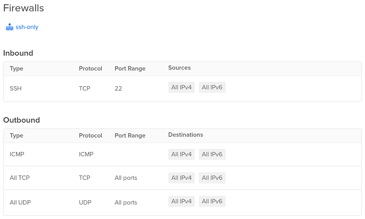Select the SSH inbound rule type cell
The image size is (365, 219).
pyautogui.click(x=16, y=88)
